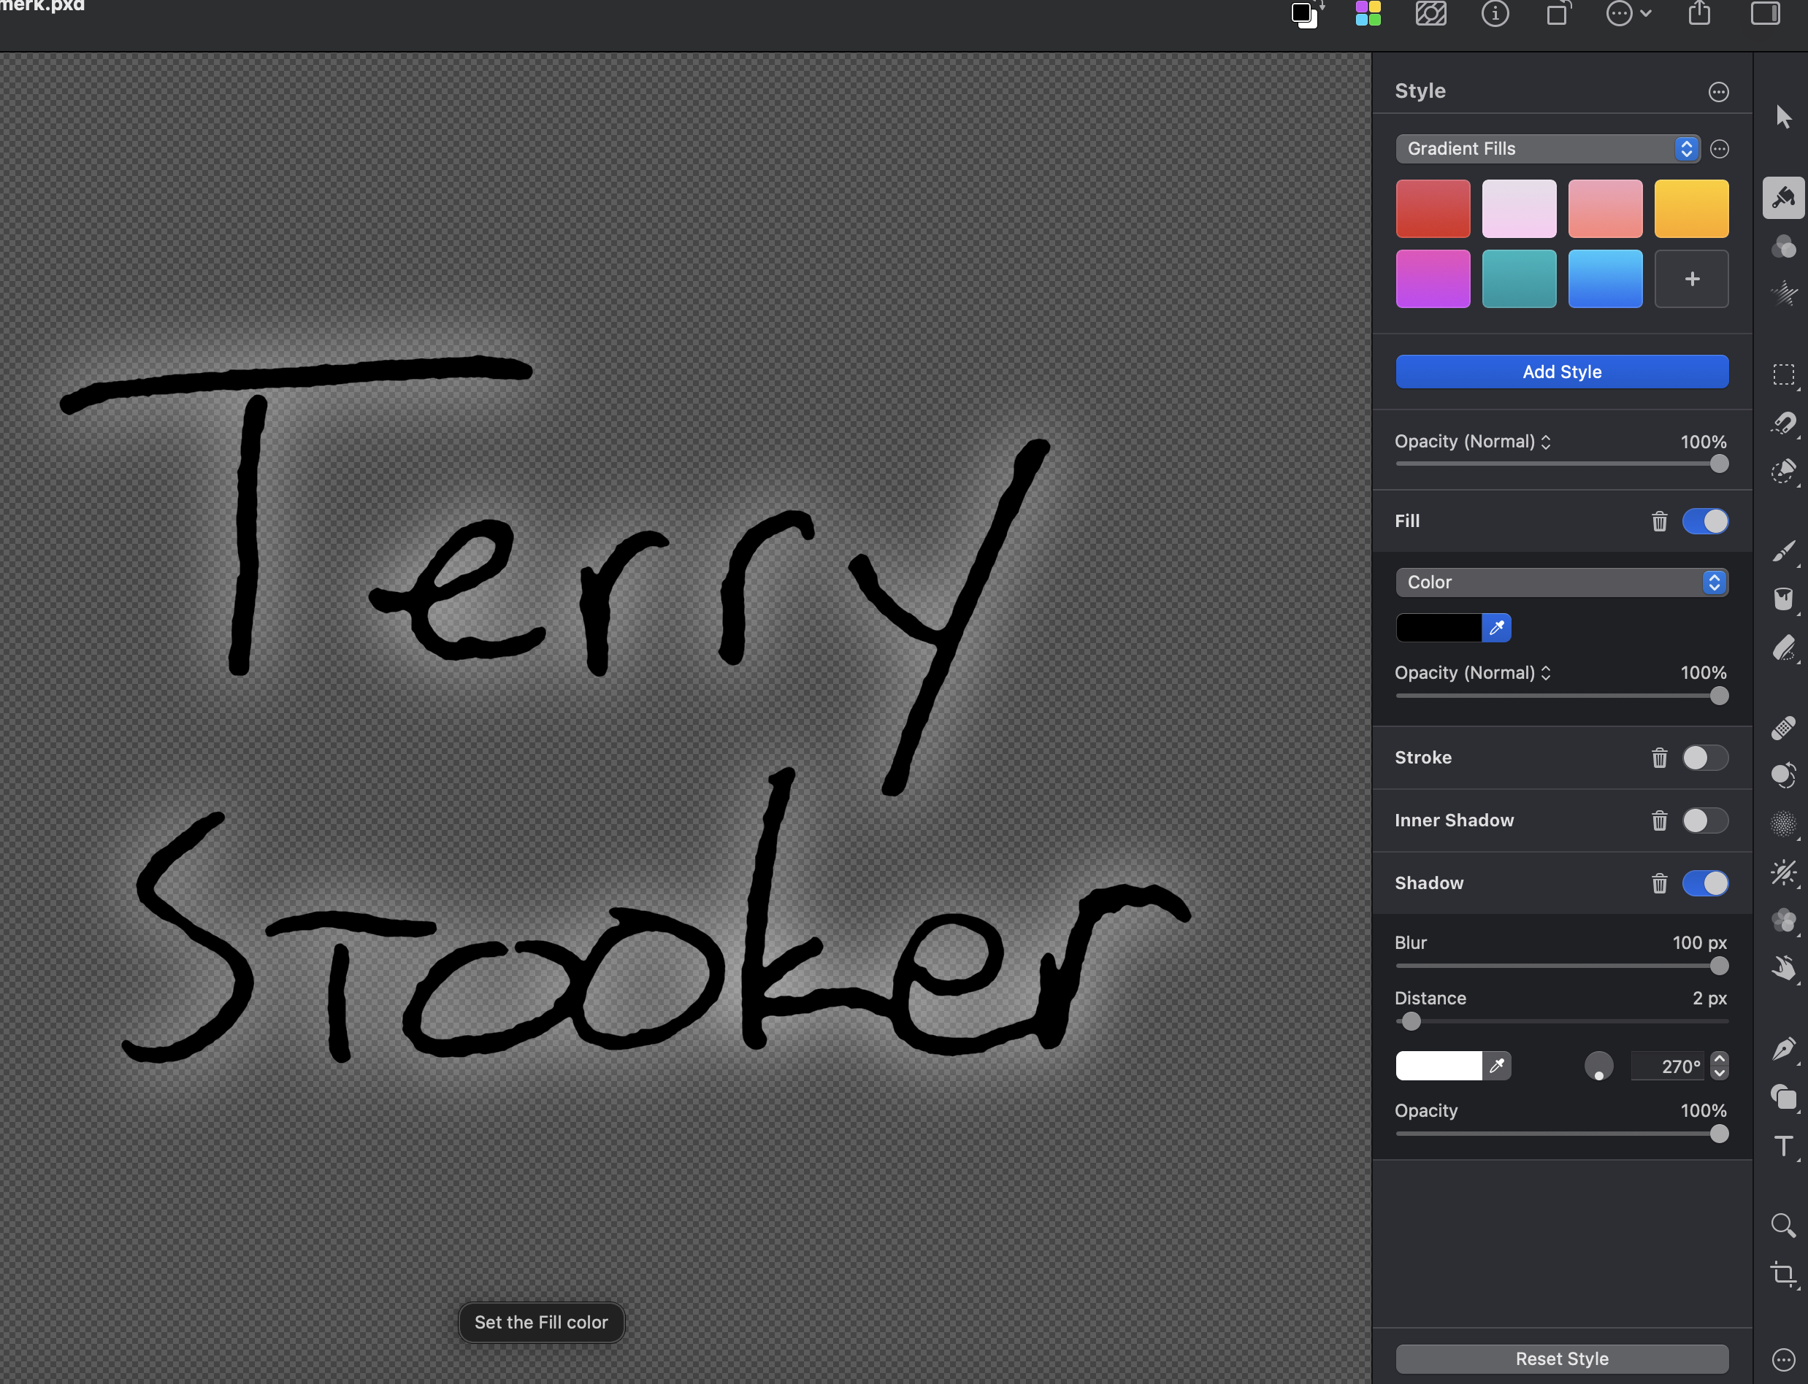
Task: Select the rectangular selection tool
Action: coord(1782,375)
